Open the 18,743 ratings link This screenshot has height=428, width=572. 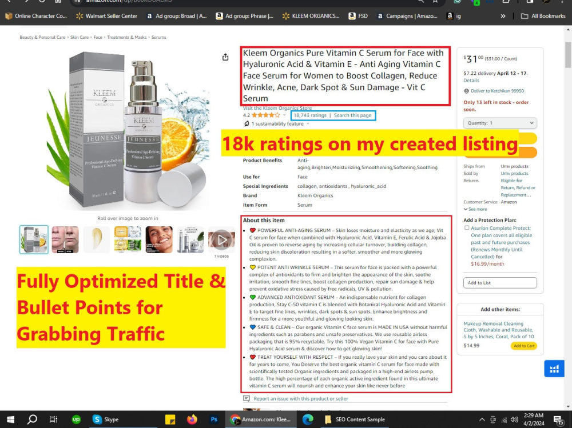coord(309,115)
